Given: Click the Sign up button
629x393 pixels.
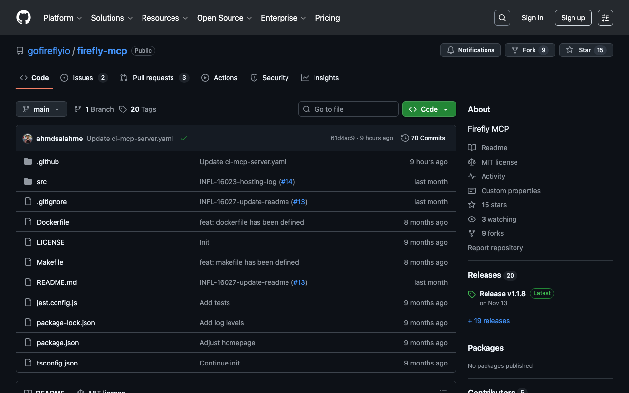Looking at the screenshot, I should point(573,18).
